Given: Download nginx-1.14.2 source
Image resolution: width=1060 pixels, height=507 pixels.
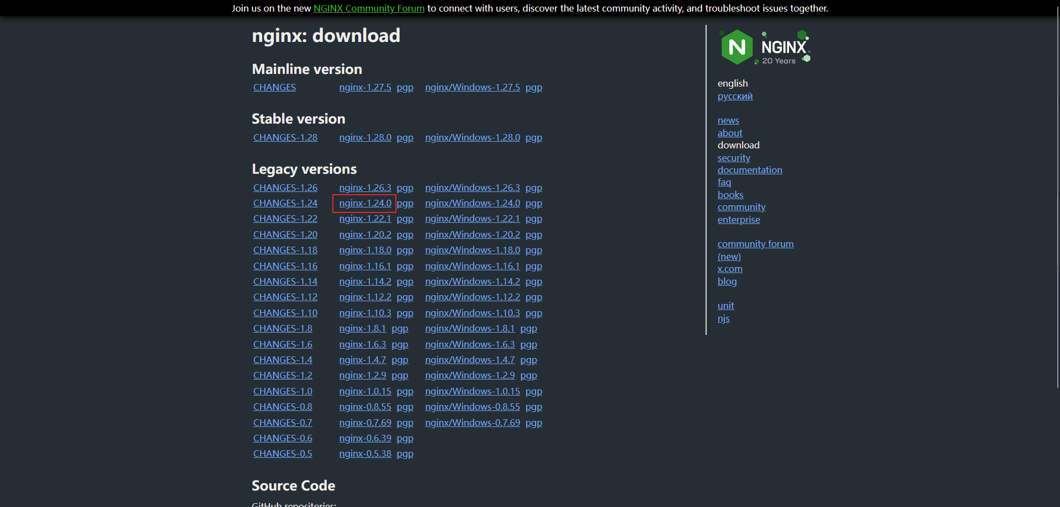Looking at the screenshot, I should pyautogui.click(x=365, y=281).
